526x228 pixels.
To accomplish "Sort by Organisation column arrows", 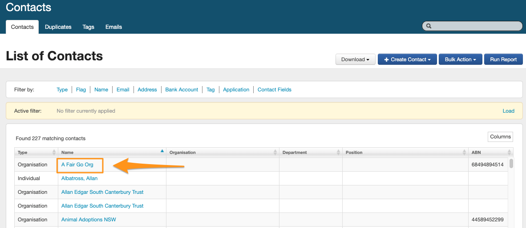I will tap(275, 153).
